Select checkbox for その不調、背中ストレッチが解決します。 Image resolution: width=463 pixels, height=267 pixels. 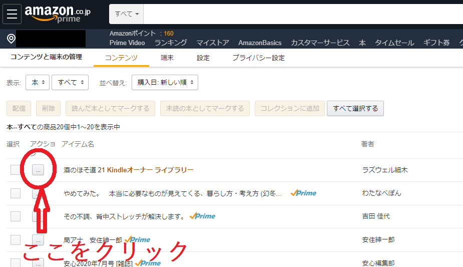[16, 216]
